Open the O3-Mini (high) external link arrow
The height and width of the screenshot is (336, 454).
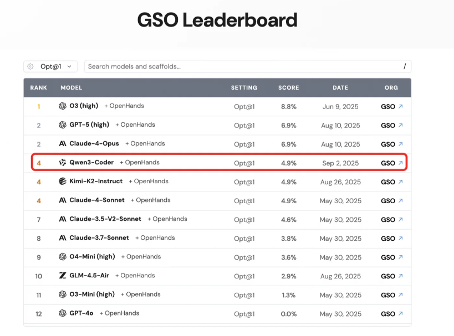[401, 294]
